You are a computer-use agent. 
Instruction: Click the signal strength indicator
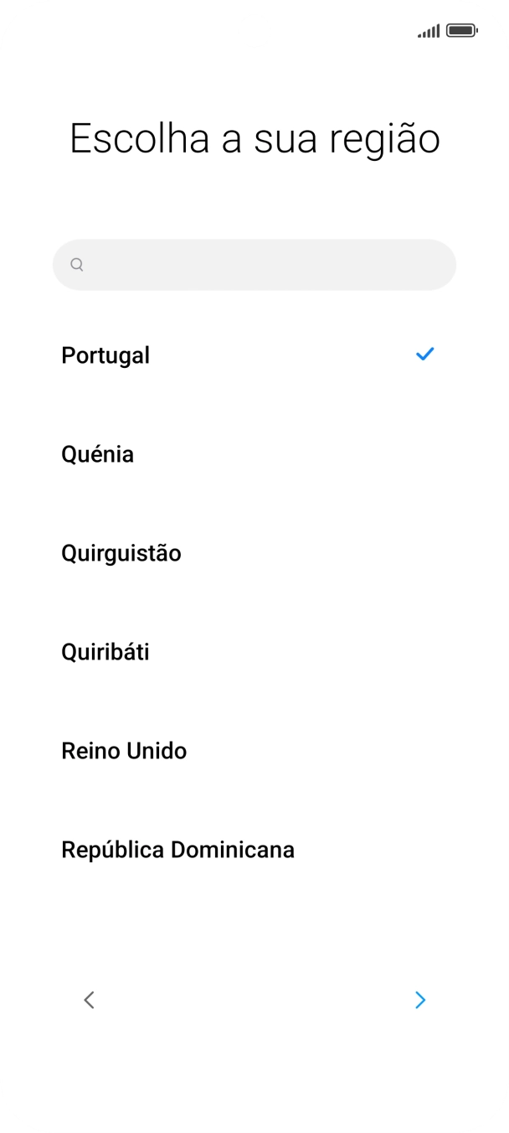click(429, 30)
